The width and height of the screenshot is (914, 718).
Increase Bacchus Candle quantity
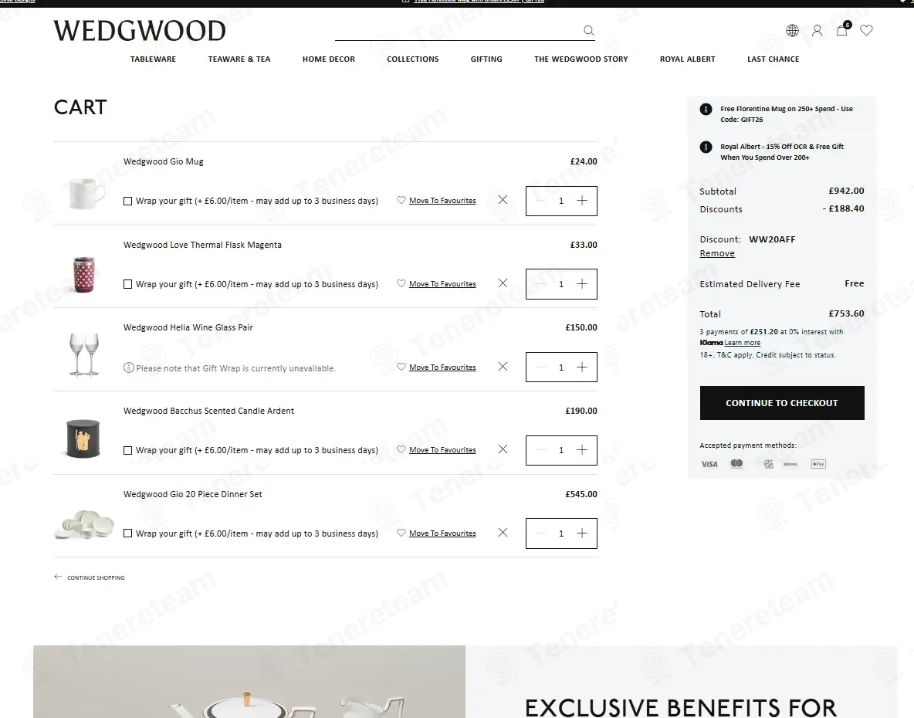point(582,450)
